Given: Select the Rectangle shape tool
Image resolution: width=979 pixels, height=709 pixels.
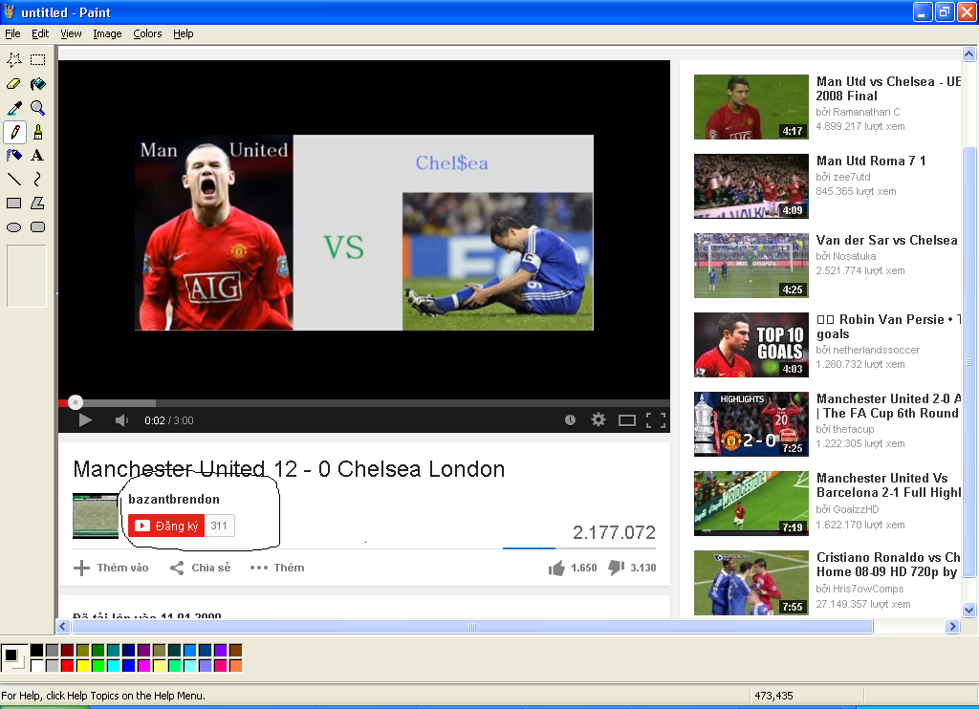Looking at the screenshot, I should [13, 203].
